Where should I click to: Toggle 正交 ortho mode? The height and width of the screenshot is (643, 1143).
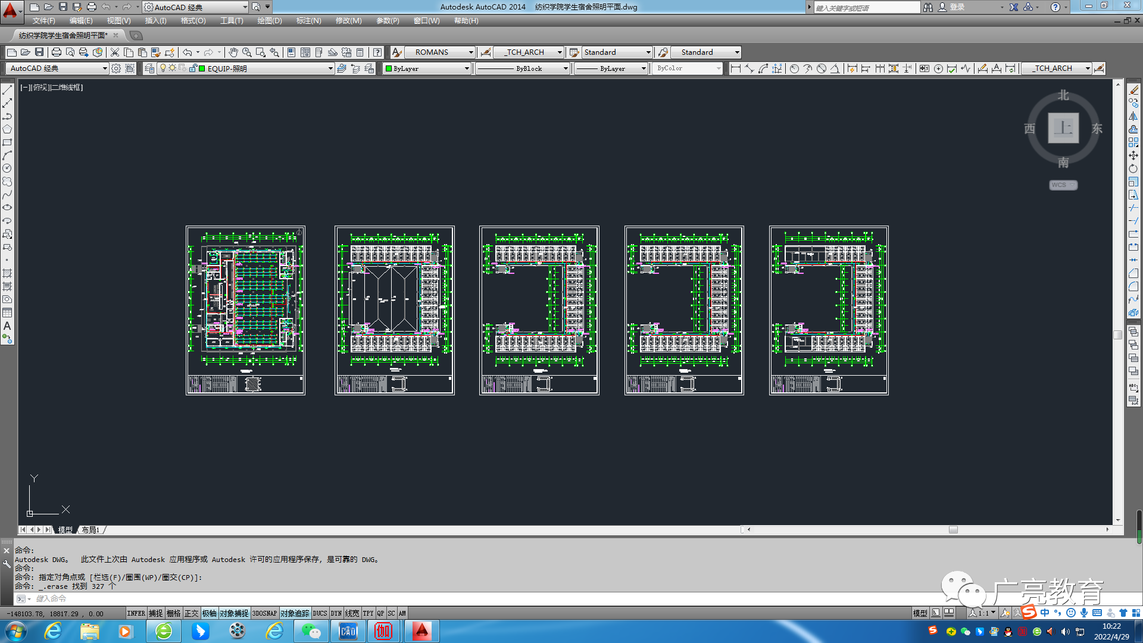(x=191, y=613)
